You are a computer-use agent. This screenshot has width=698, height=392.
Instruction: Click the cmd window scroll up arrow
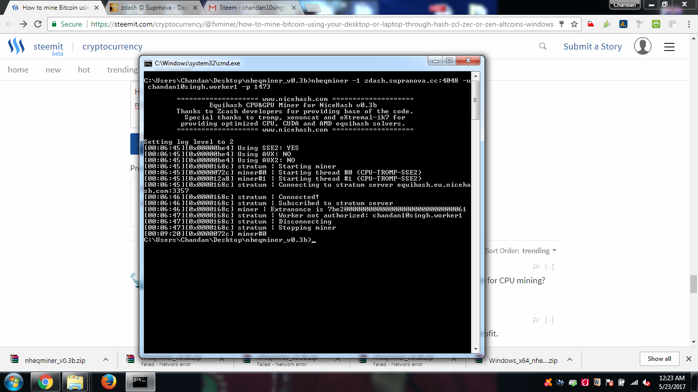476,77
